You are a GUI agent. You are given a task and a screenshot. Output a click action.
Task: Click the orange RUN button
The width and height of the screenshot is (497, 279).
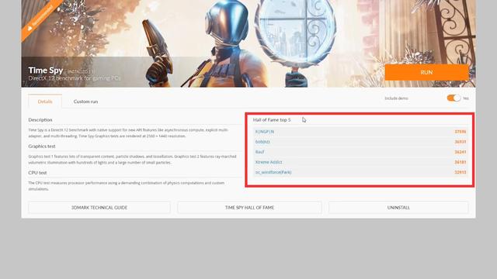coord(426,72)
